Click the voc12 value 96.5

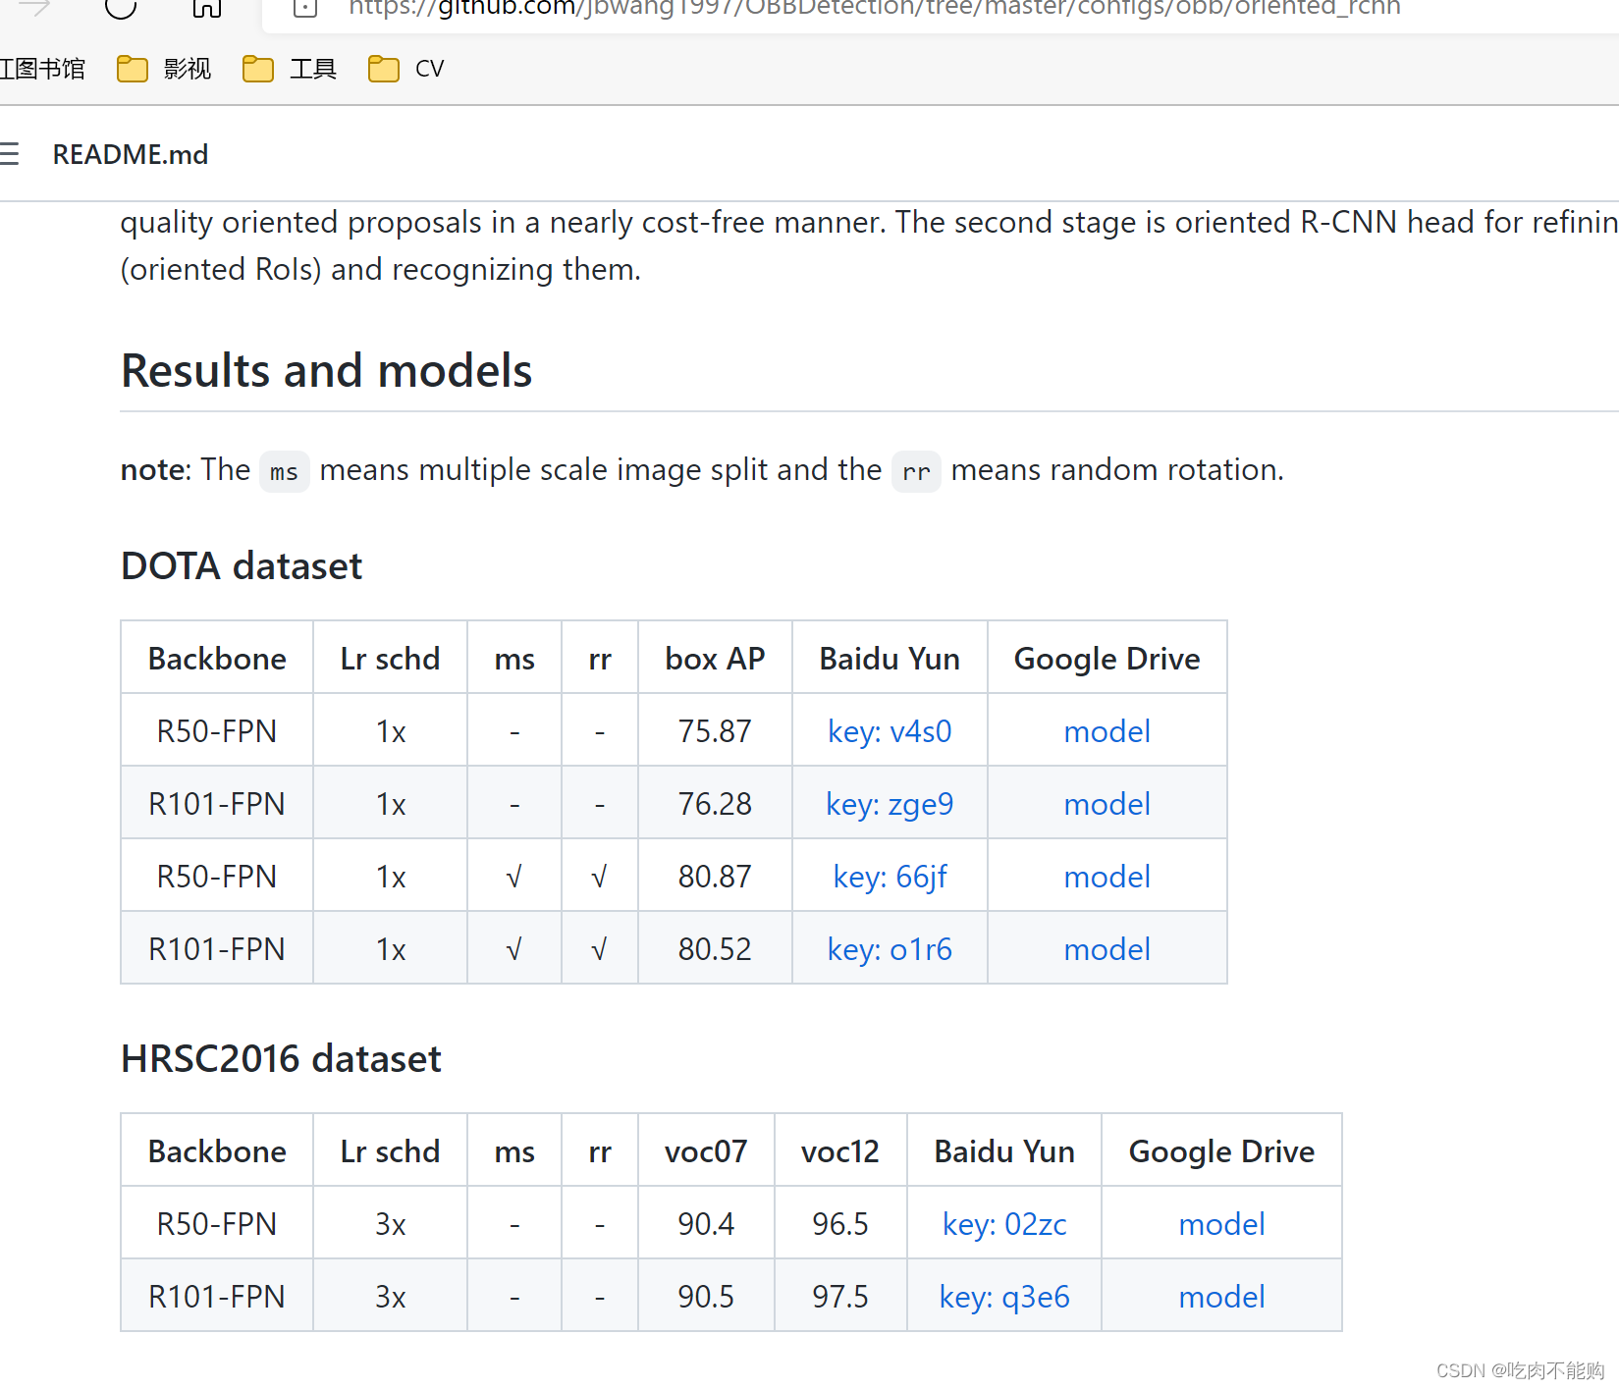coord(840,1224)
